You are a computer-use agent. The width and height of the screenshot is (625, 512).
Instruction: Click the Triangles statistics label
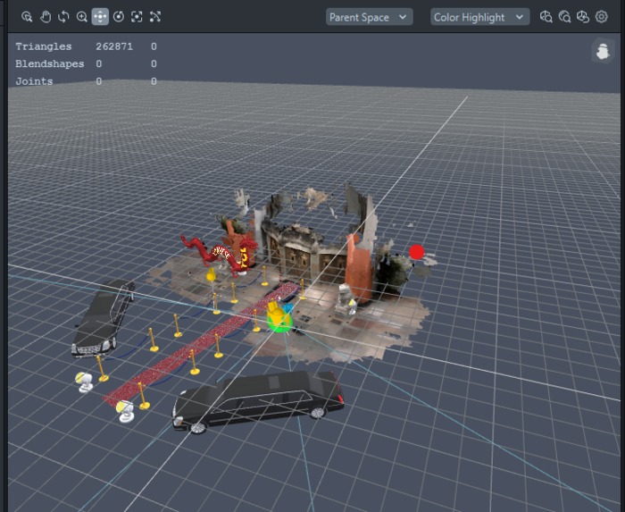coord(44,46)
